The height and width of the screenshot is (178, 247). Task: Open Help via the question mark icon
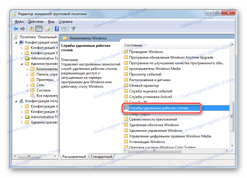click(x=57, y=29)
